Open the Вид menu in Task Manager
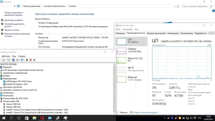 (136, 29)
